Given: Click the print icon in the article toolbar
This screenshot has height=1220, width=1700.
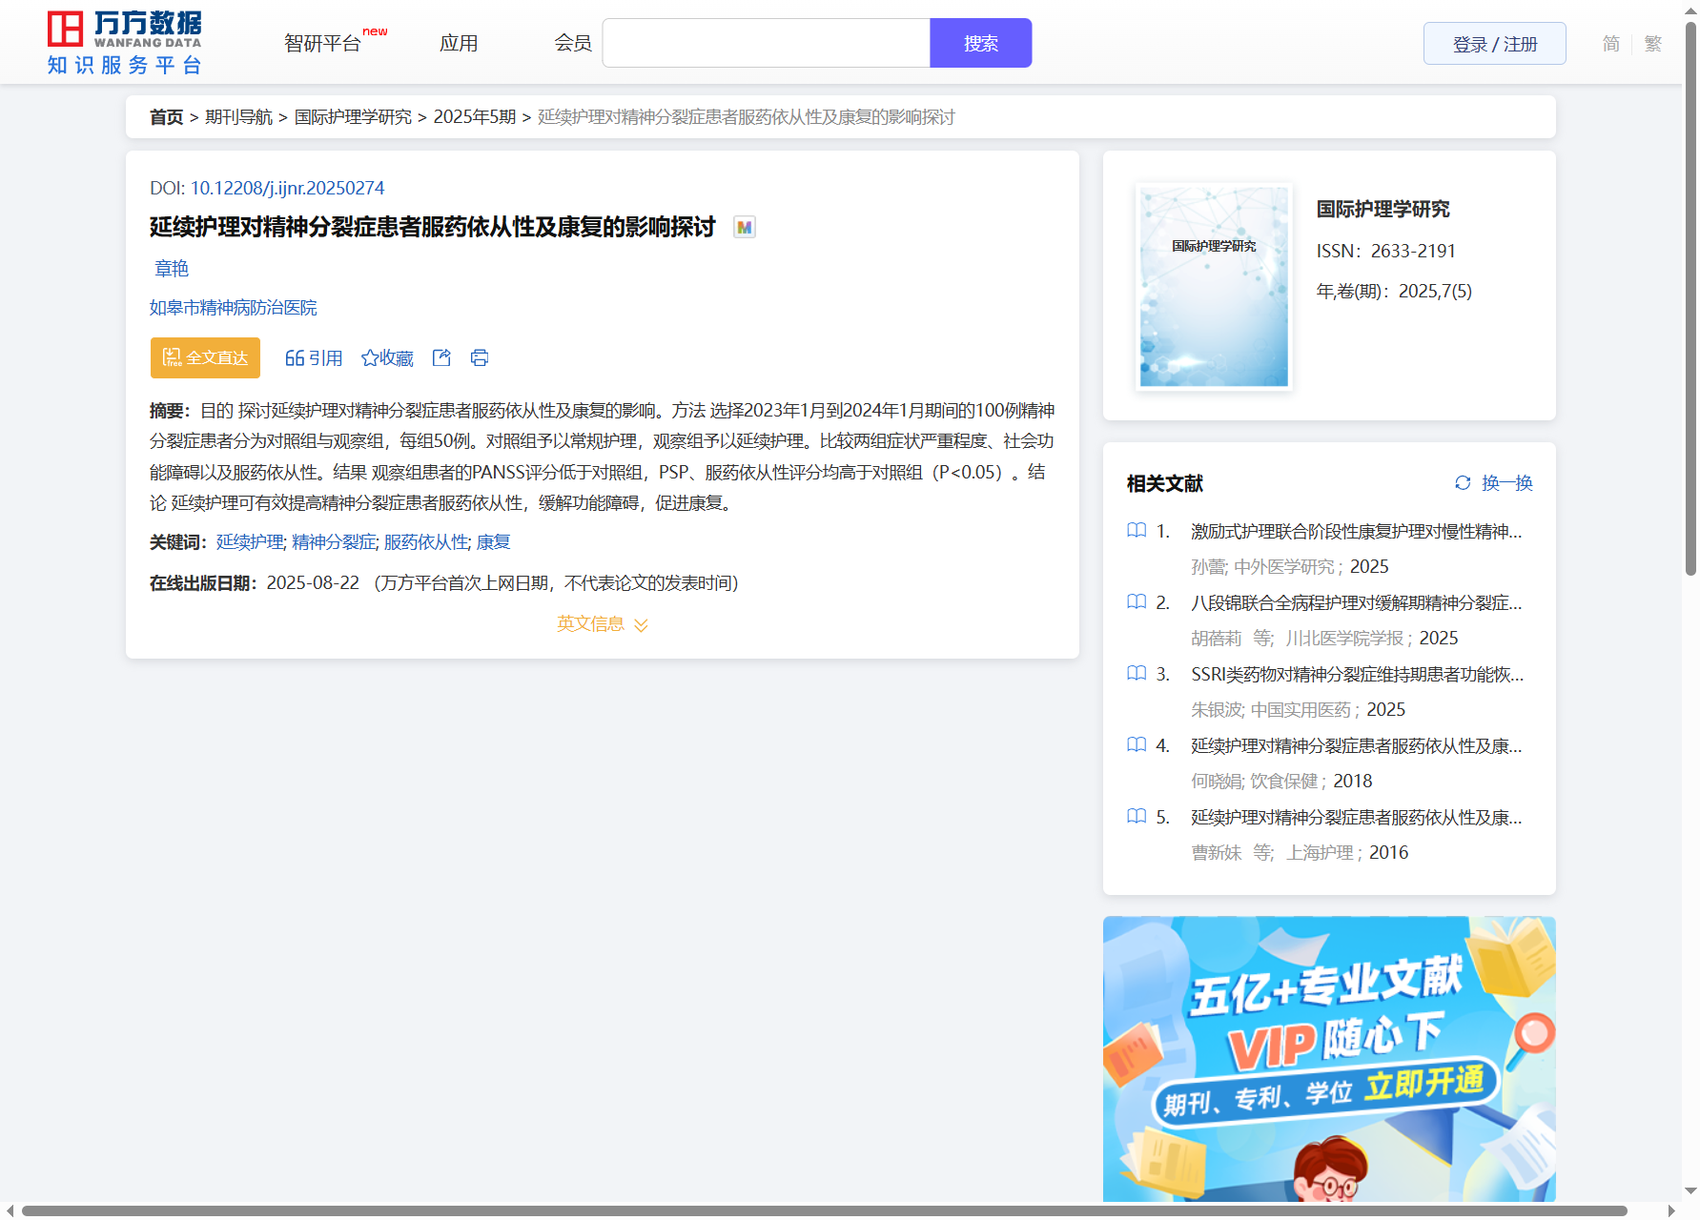Looking at the screenshot, I should [x=480, y=357].
